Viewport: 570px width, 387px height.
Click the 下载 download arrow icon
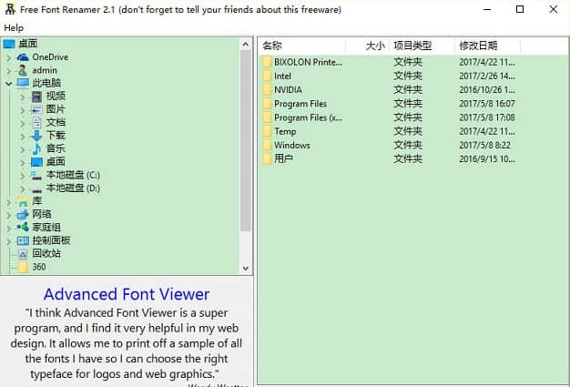36,136
